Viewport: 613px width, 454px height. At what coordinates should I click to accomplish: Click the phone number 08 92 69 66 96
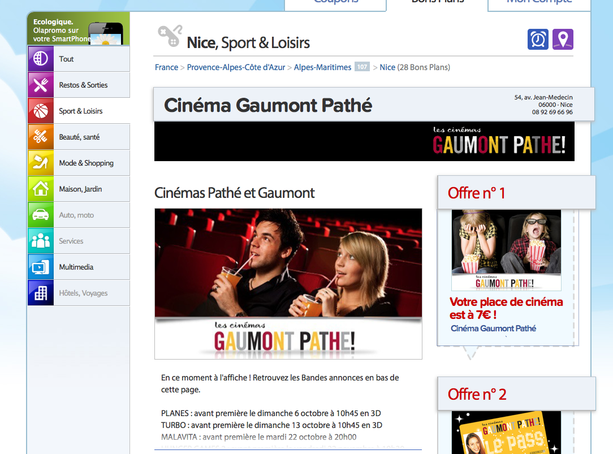coord(552,112)
